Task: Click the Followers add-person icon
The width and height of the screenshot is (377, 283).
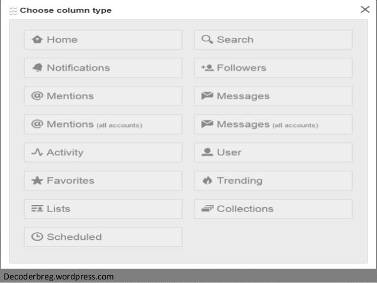Action: (x=207, y=68)
